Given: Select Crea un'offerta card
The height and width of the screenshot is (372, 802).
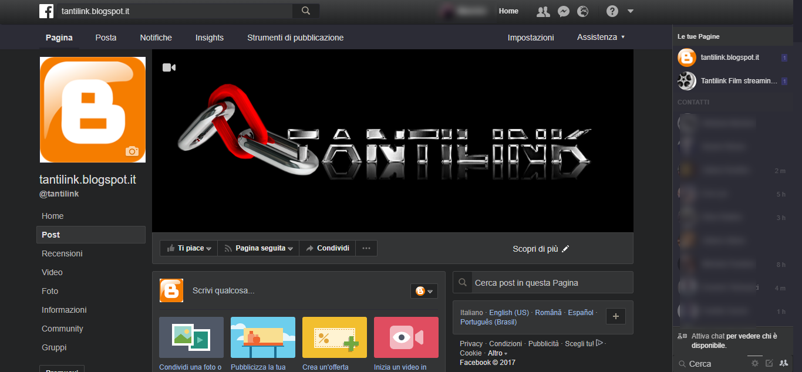Looking at the screenshot, I should (335, 344).
